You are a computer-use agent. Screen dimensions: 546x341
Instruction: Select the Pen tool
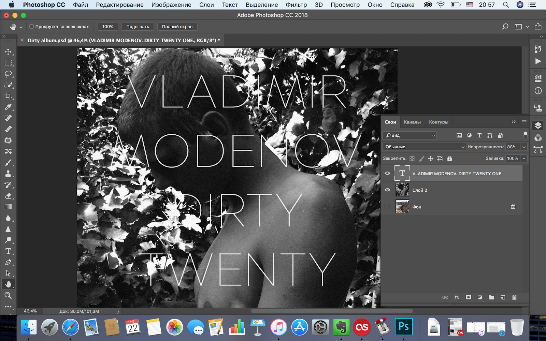point(8,262)
